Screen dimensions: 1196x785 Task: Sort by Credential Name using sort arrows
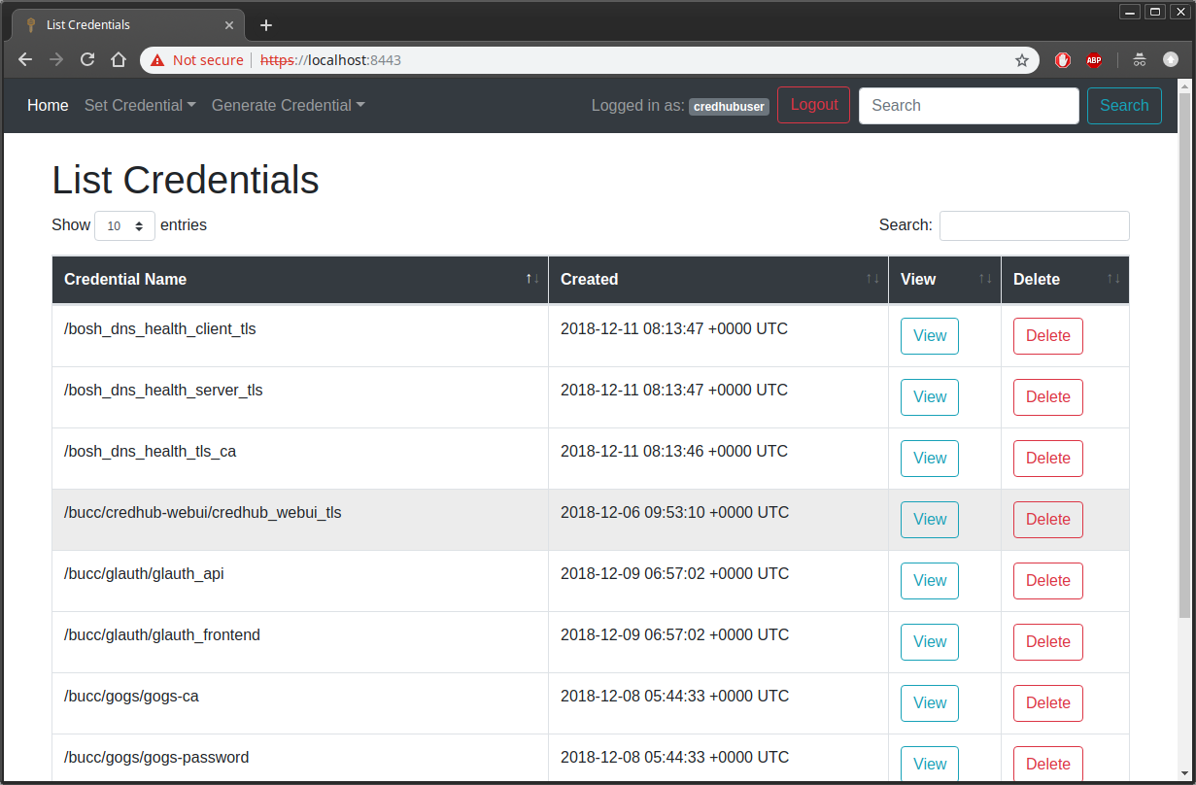[x=531, y=279]
